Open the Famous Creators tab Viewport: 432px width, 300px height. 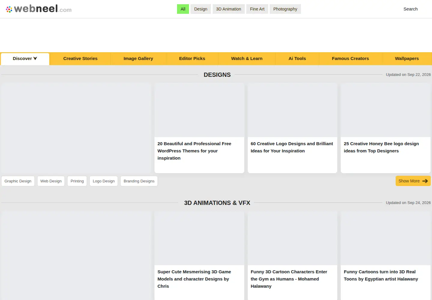pyautogui.click(x=350, y=59)
